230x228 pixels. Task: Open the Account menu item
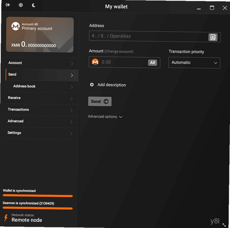tap(42, 63)
